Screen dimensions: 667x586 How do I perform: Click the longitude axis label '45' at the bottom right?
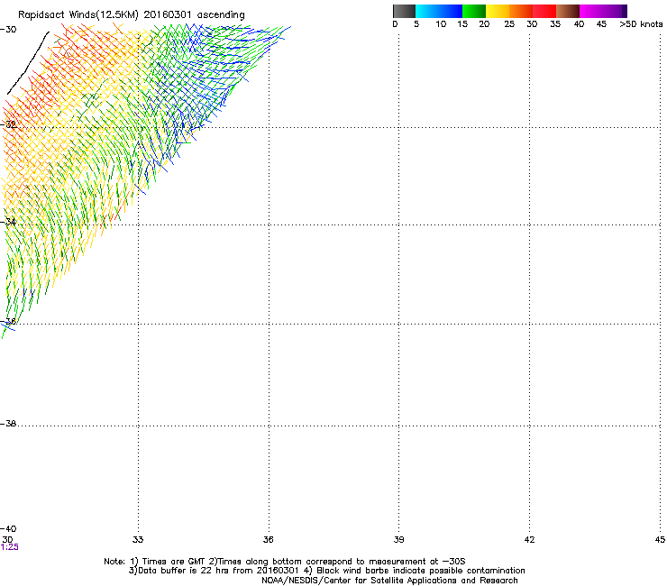pos(660,540)
